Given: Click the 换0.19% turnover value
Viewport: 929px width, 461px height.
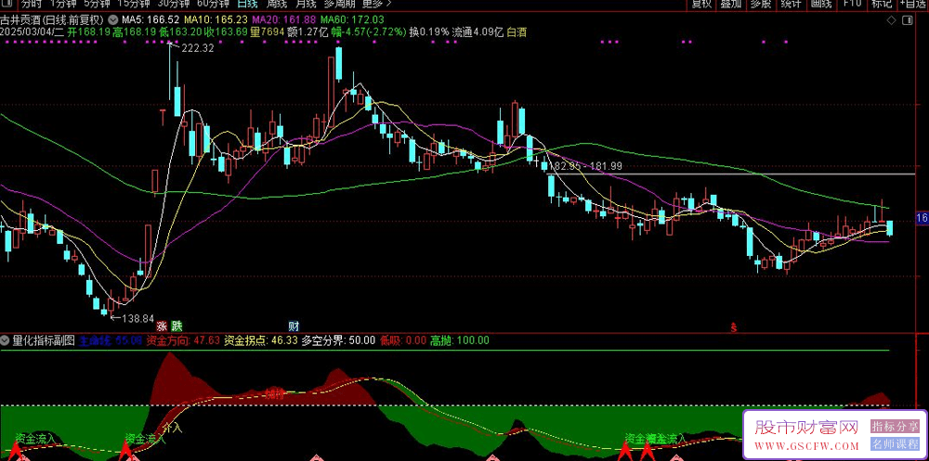Looking at the screenshot, I should click(429, 32).
